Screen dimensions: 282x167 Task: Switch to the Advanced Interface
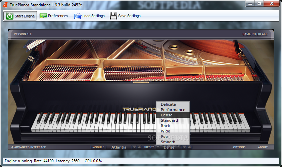(x=30, y=147)
